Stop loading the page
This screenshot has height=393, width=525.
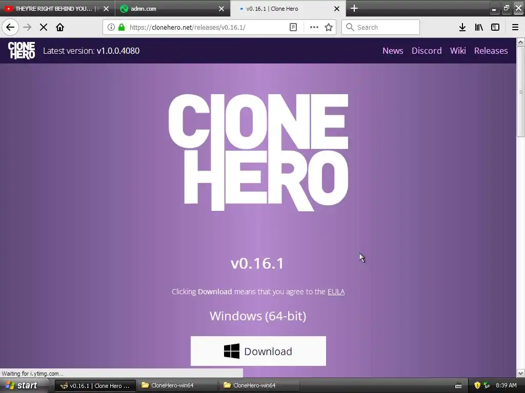point(44,27)
